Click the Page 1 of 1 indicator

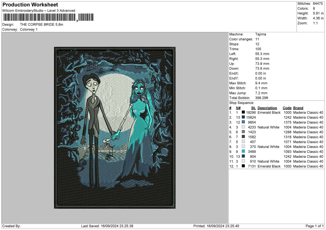click(x=315, y=226)
